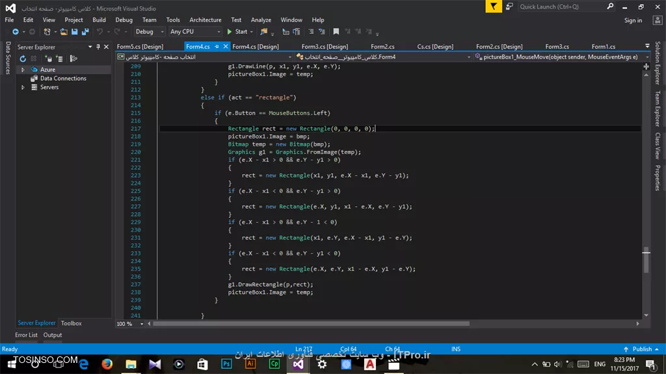The width and height of the screenshot is (666, 374).
Task: Click the send feedback icon near Quick Launch
Action: (x=509, y=7)
